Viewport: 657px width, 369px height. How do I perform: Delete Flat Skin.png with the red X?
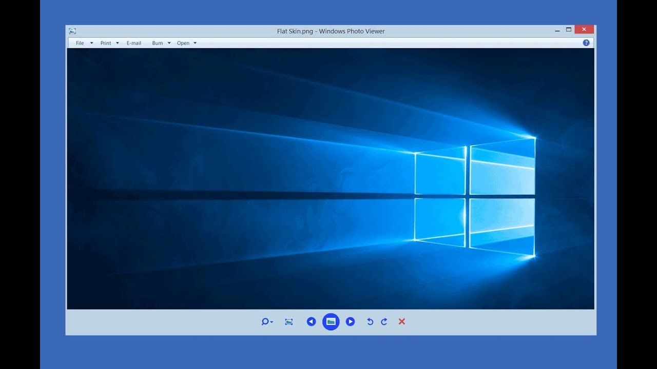click(x=401, y=321)
